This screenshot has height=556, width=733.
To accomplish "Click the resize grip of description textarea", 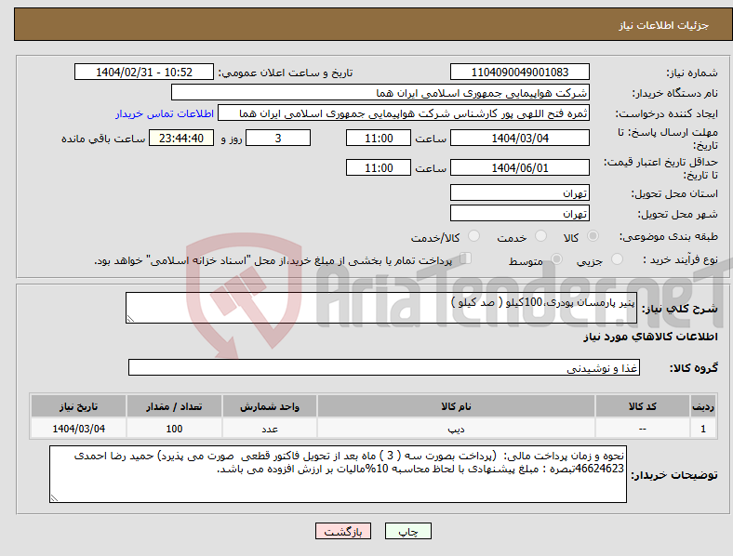I will [x=130, y=319].
